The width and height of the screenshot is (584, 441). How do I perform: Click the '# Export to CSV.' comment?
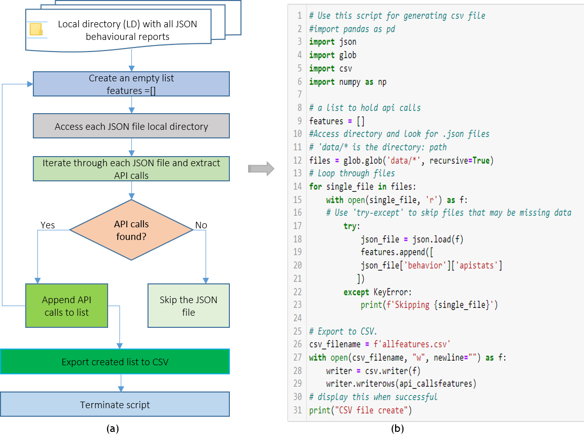[343, 331]
